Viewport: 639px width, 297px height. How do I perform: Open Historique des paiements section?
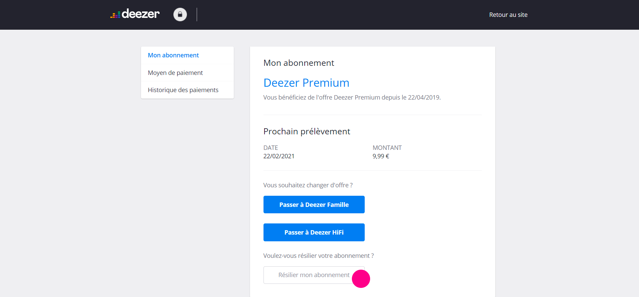pyautogui.click(x=187, y=90)
